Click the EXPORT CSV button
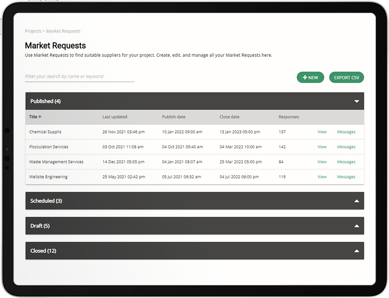The width and height of the screenshot is (389, 298). click(346, 78)
